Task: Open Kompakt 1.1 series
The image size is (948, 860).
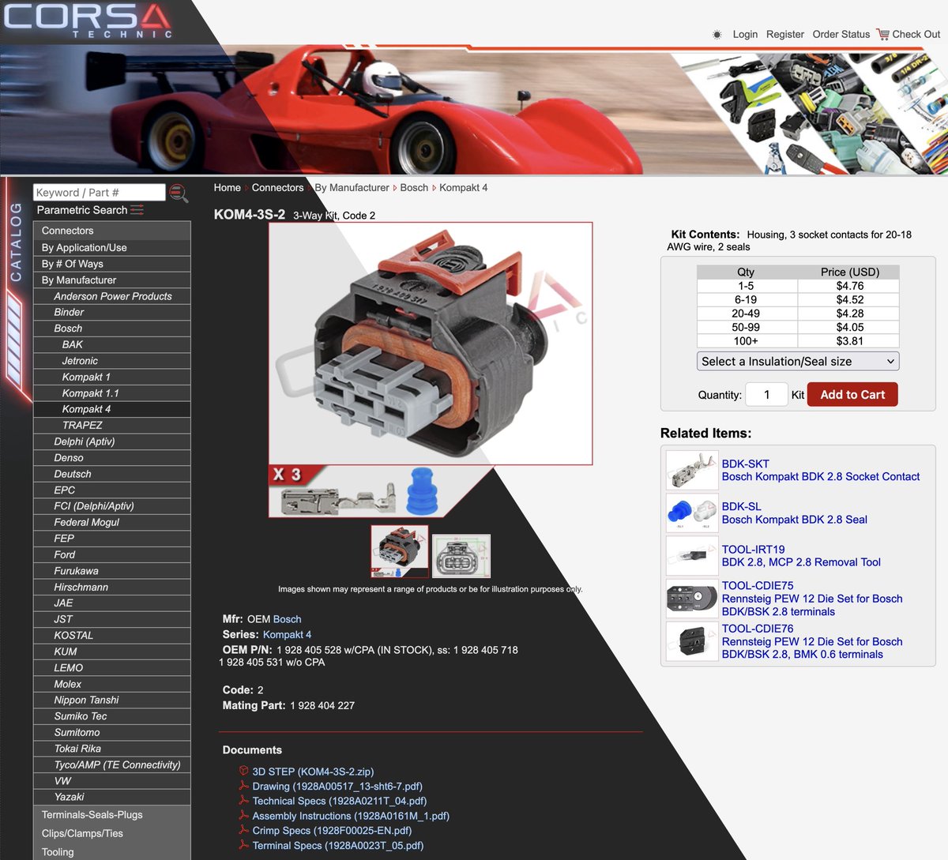Action: (112, 393)
